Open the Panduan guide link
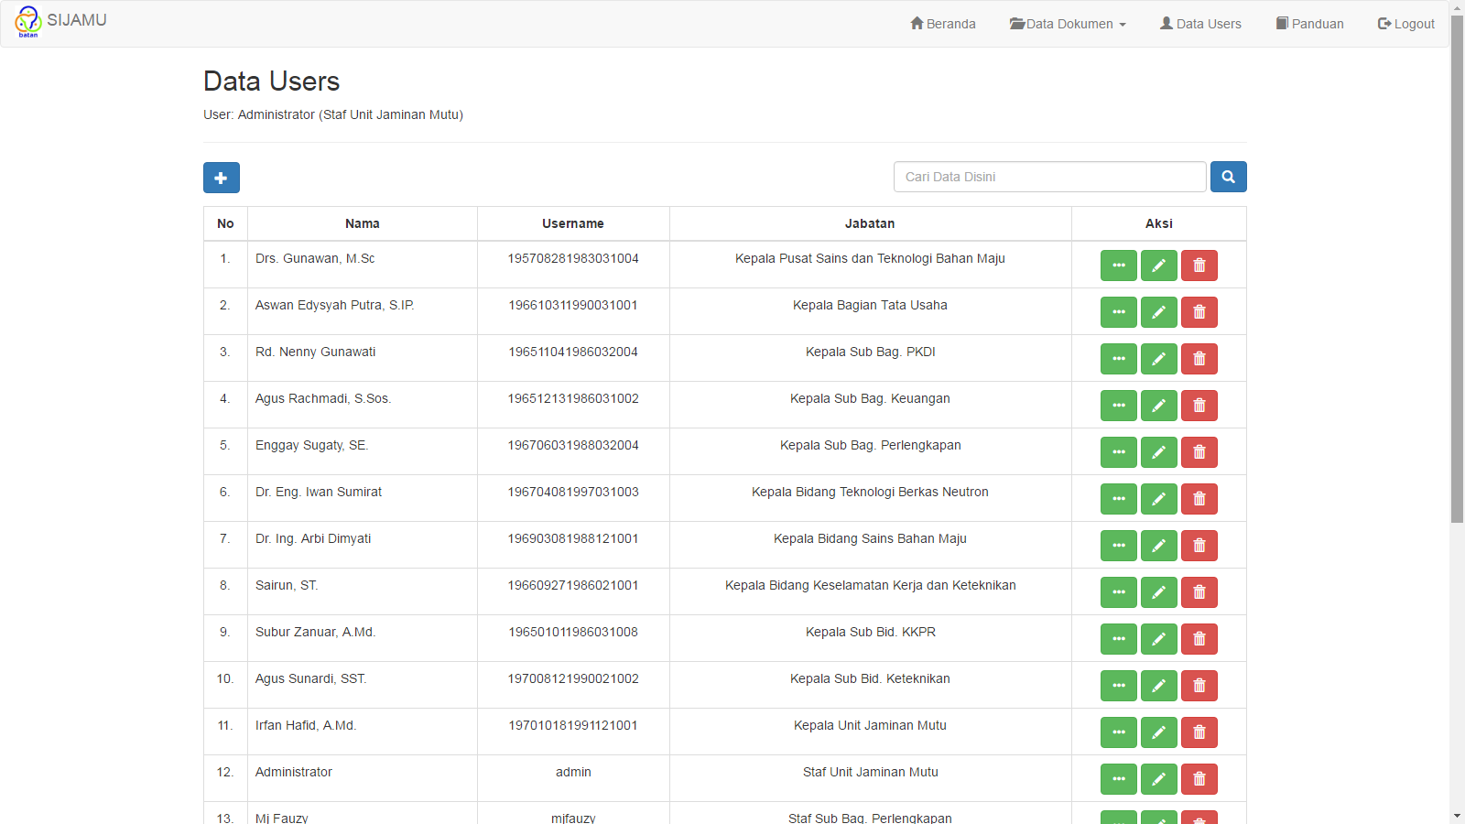The width and height of the screenshot is (1465, 824). 1309,24
